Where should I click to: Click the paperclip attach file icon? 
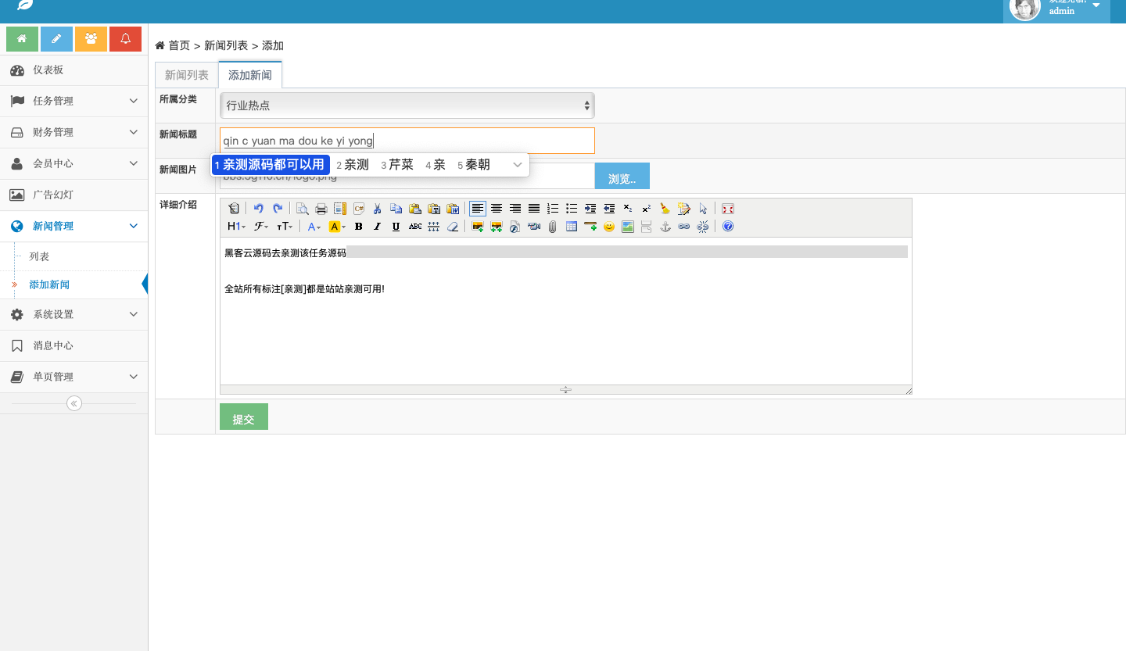[x=552, y=227]
